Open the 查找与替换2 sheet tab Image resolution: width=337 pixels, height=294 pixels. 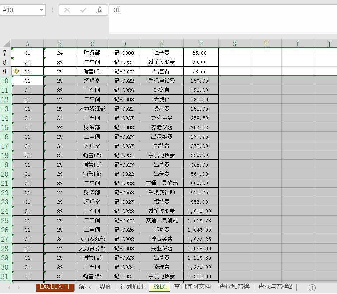coord(275,287)
